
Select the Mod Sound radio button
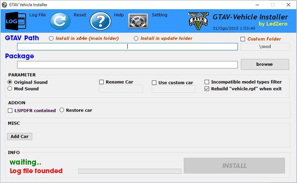pos(10,88)
